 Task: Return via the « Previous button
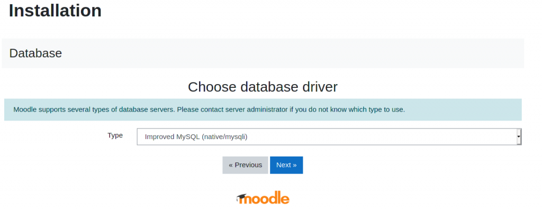(x=245, y=165)
